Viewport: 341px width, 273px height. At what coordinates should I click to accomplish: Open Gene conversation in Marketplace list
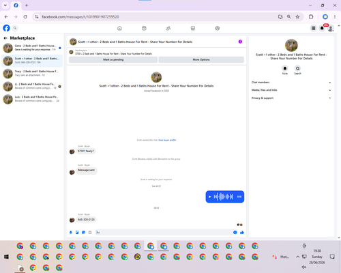pyautogui.click(x=32, y=48)
